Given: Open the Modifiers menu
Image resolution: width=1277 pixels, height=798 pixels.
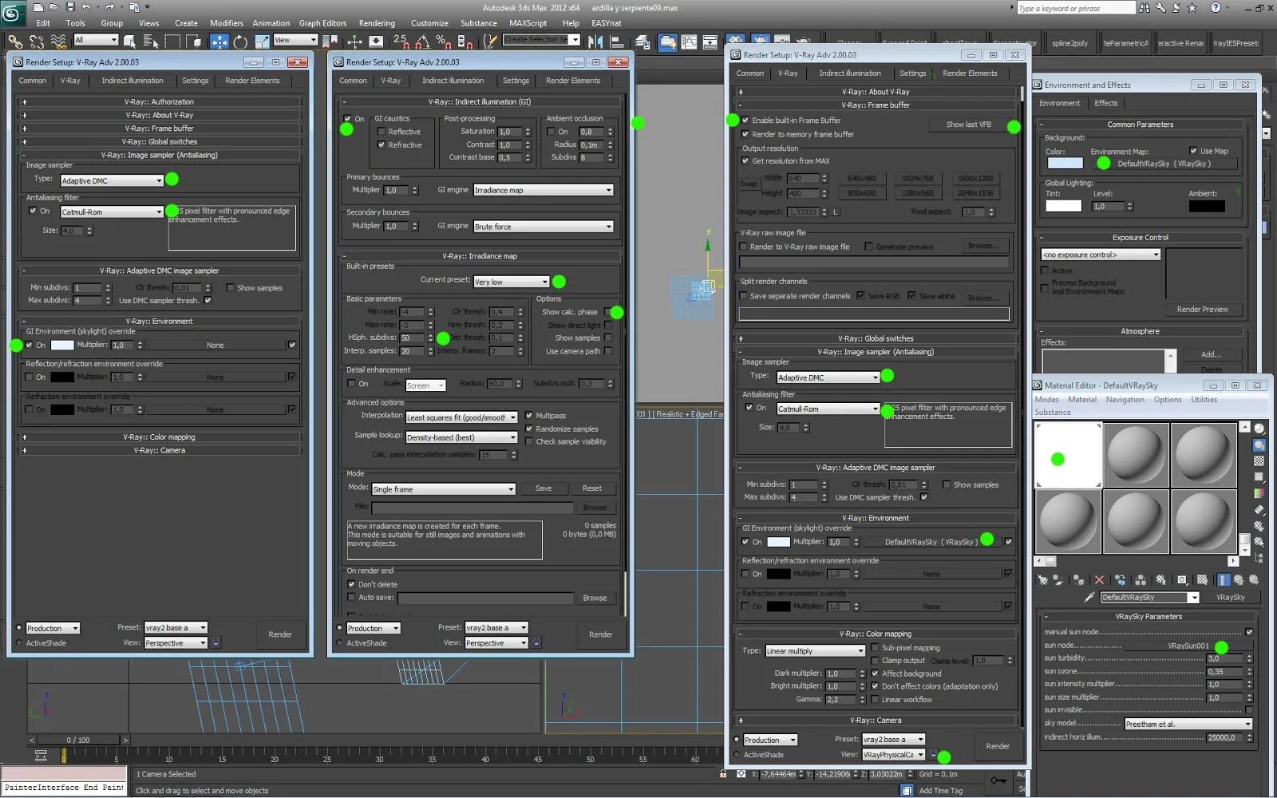Looking at the screenshot, I should click(227, 23).
